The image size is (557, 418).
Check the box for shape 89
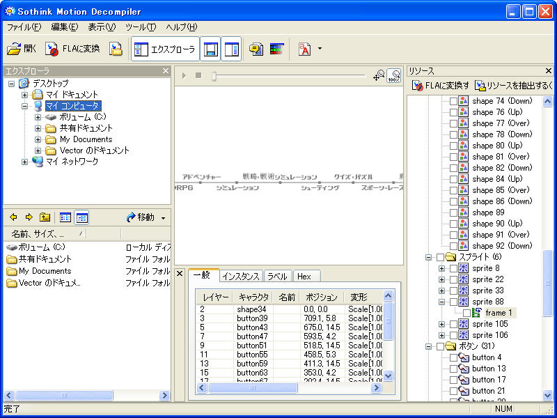[x=453, y=212]
